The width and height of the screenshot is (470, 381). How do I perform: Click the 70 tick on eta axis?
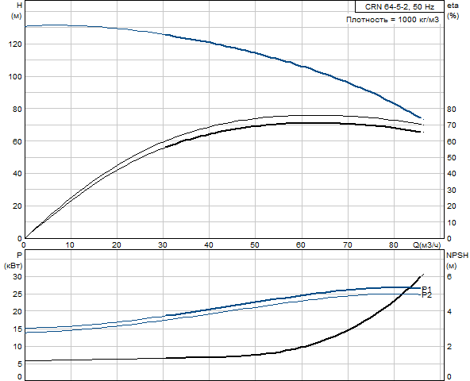click(x=452, y=125)
